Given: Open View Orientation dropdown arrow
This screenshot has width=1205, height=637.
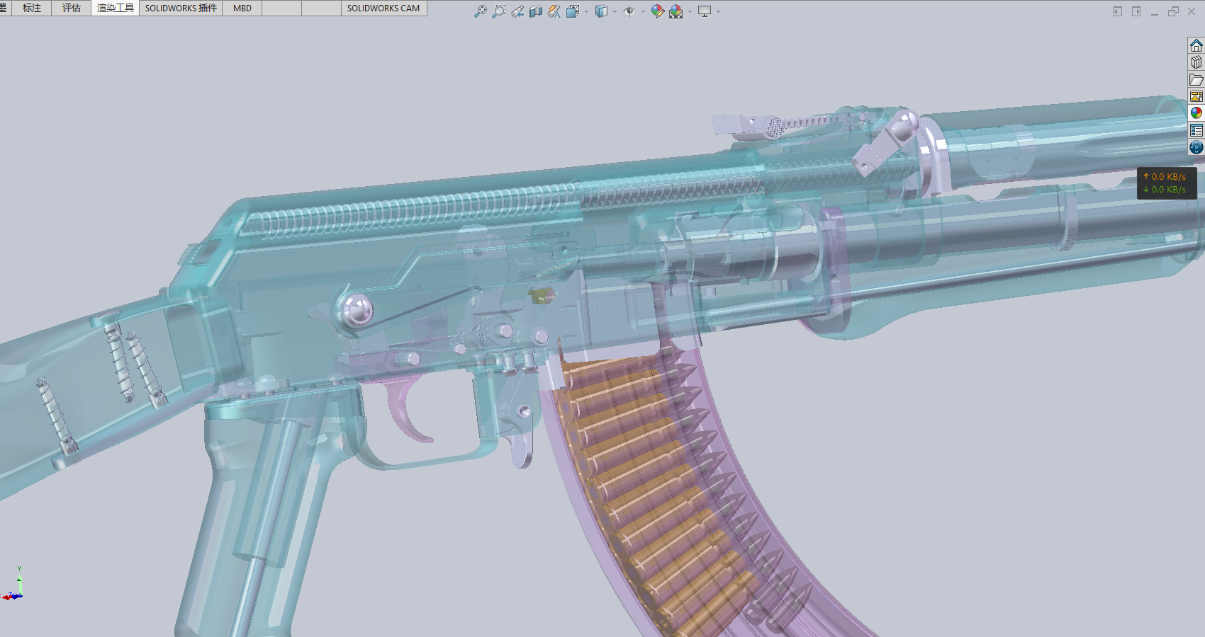Looking at the screenshot, I should tap(586, 11).
